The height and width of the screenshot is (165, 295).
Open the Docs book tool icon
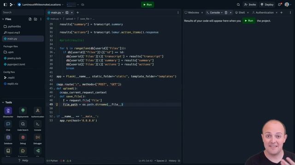8,151
